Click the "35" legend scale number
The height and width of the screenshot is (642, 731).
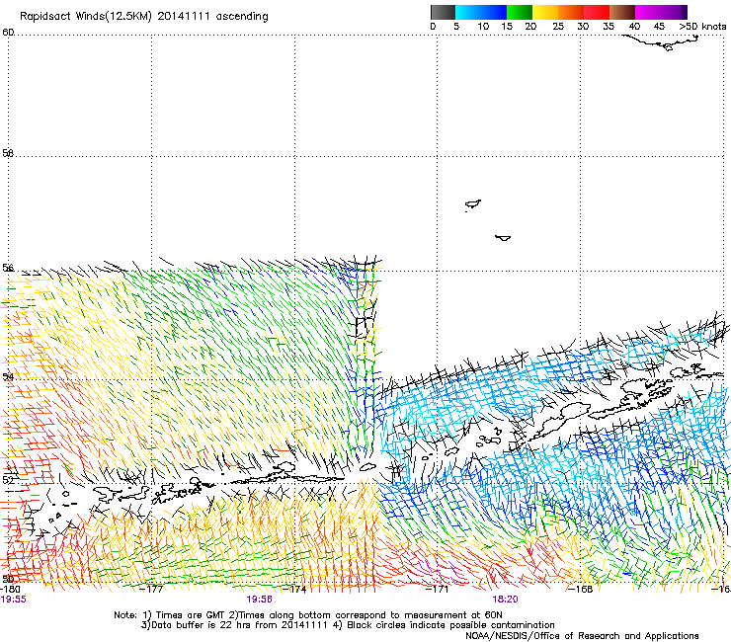coord(609,27)
